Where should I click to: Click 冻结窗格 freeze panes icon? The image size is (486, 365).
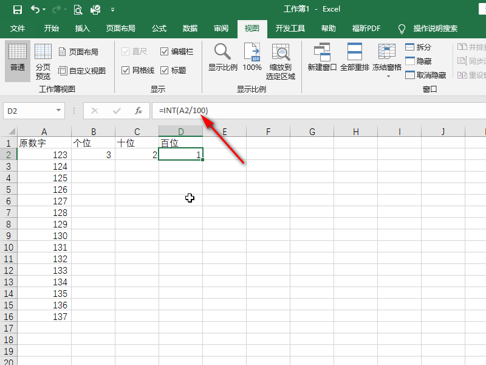pyautogui.click(x=387, y=57)
